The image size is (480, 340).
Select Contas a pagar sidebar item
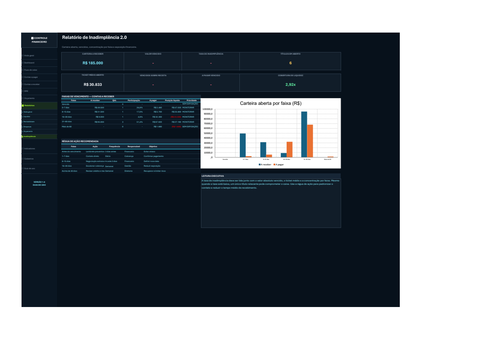(39, 77)
